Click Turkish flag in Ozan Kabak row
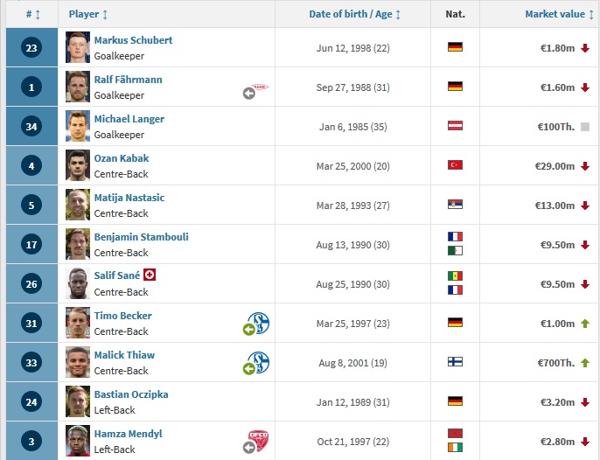The height and width of the screenshot is (460, 600). pyautogui.click(x=454, y=164)
